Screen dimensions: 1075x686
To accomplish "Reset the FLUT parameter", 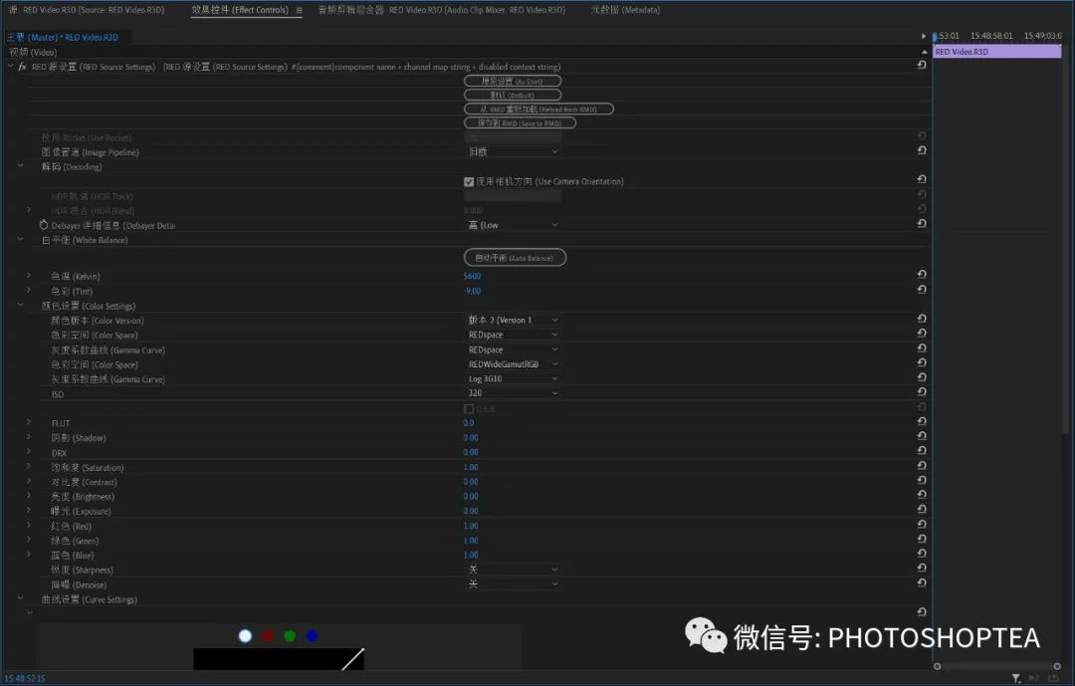I will pyautogui.click(x=922, y=421).
